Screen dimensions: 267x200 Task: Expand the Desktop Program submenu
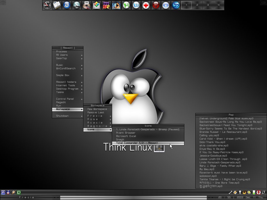click(x=68, y=89)
